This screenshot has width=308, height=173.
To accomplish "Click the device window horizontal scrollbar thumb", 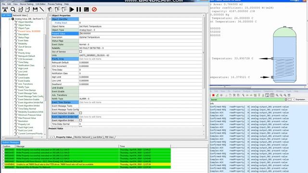I will [x=231, y=87].
